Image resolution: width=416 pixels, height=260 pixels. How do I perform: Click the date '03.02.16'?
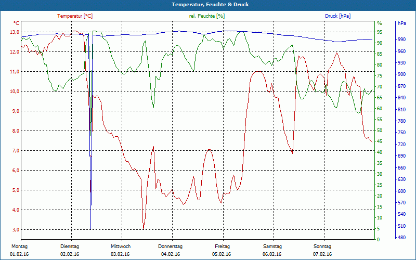click(120, 254)
